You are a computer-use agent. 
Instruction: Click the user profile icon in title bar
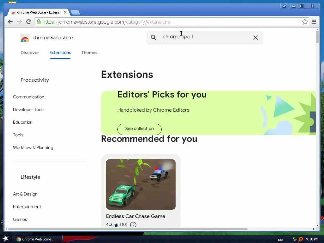(x=284, y=6)
